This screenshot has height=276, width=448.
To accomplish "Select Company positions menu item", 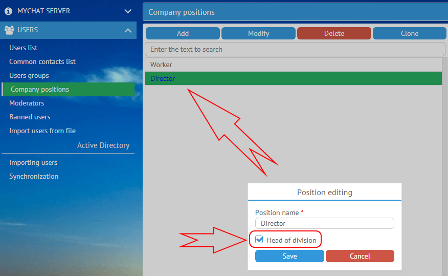I will tap(40, 89).
